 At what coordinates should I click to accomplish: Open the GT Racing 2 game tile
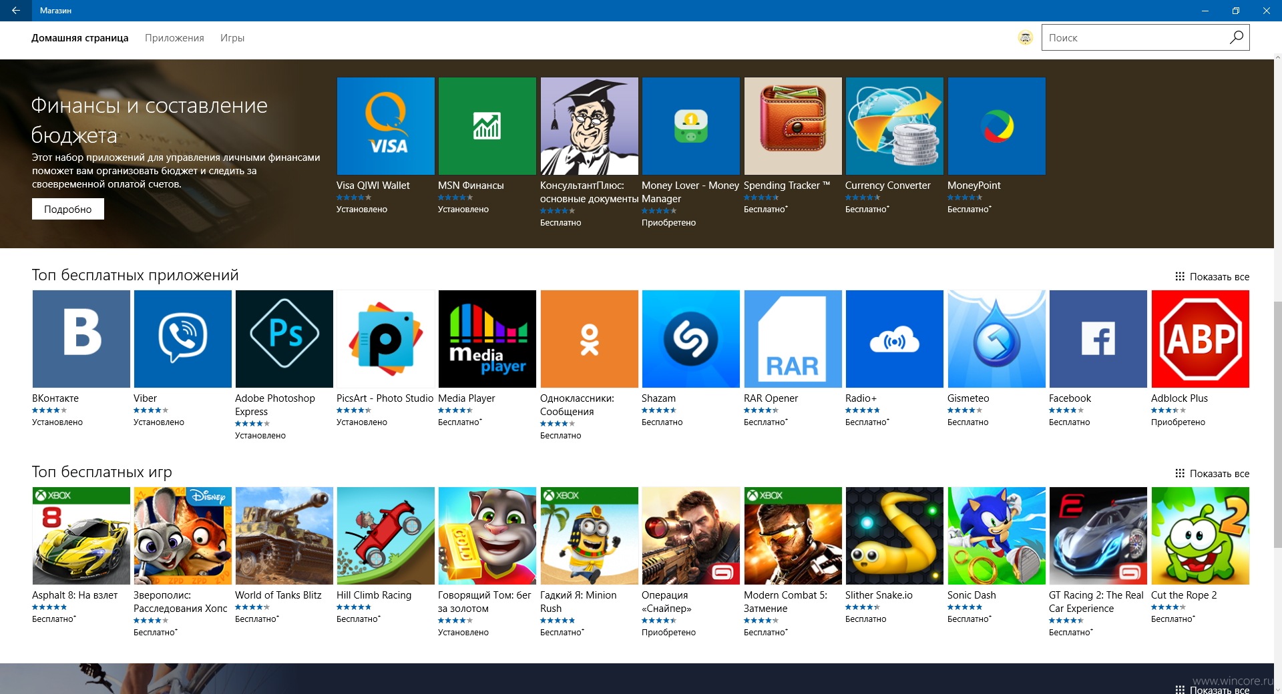[1098, 536]
